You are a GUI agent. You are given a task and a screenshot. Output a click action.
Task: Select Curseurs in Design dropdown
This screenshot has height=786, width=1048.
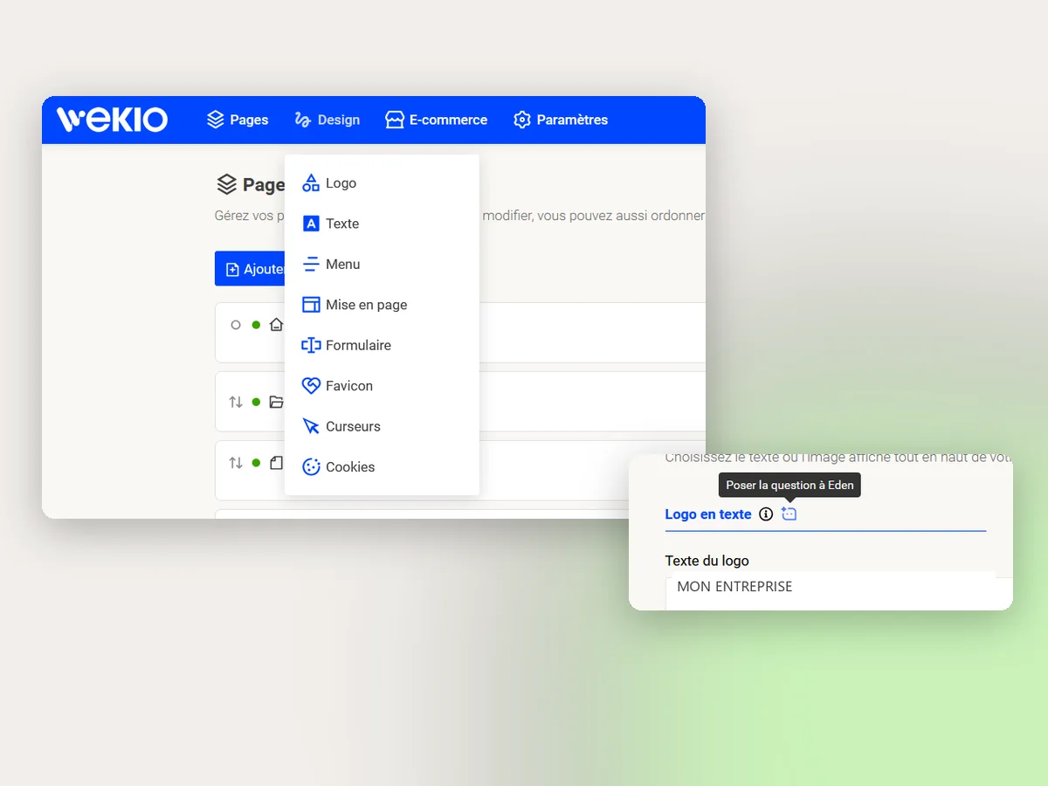click(382, 426)
